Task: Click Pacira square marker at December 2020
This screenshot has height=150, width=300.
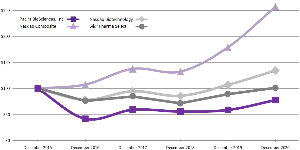Action: 275,100
